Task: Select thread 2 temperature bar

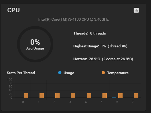Action: (x=57, y=95)
